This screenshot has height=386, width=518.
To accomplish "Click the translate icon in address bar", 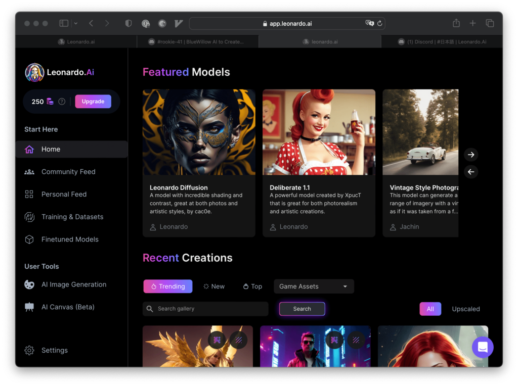I will coord(369,23).
